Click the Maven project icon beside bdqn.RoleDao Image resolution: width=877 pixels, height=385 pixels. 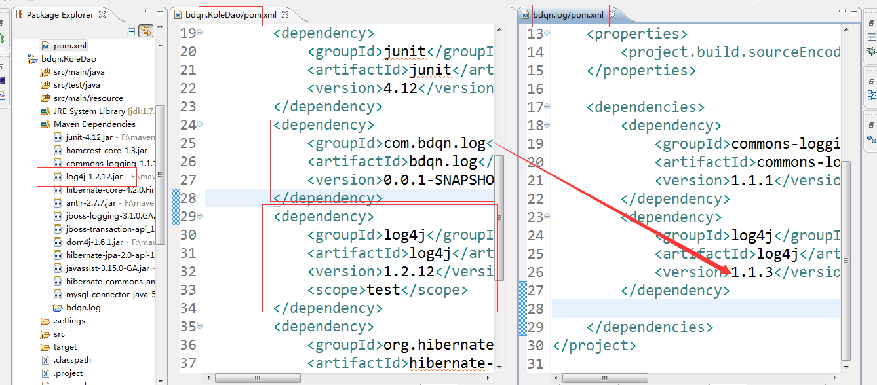(31, 58)
